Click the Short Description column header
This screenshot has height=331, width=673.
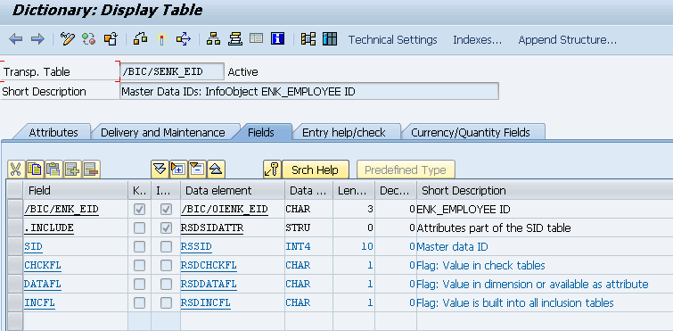tap(546, 190)
